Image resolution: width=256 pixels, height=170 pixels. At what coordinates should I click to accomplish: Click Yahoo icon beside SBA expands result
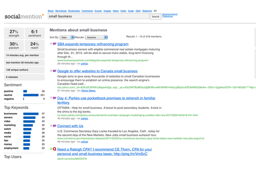click(55, 44)
